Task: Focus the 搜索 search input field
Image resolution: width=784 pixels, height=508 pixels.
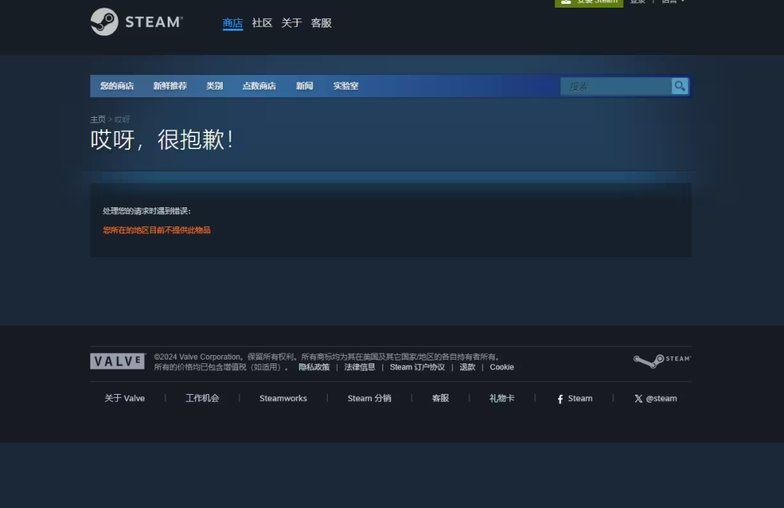Action: (x=616, y=86)
